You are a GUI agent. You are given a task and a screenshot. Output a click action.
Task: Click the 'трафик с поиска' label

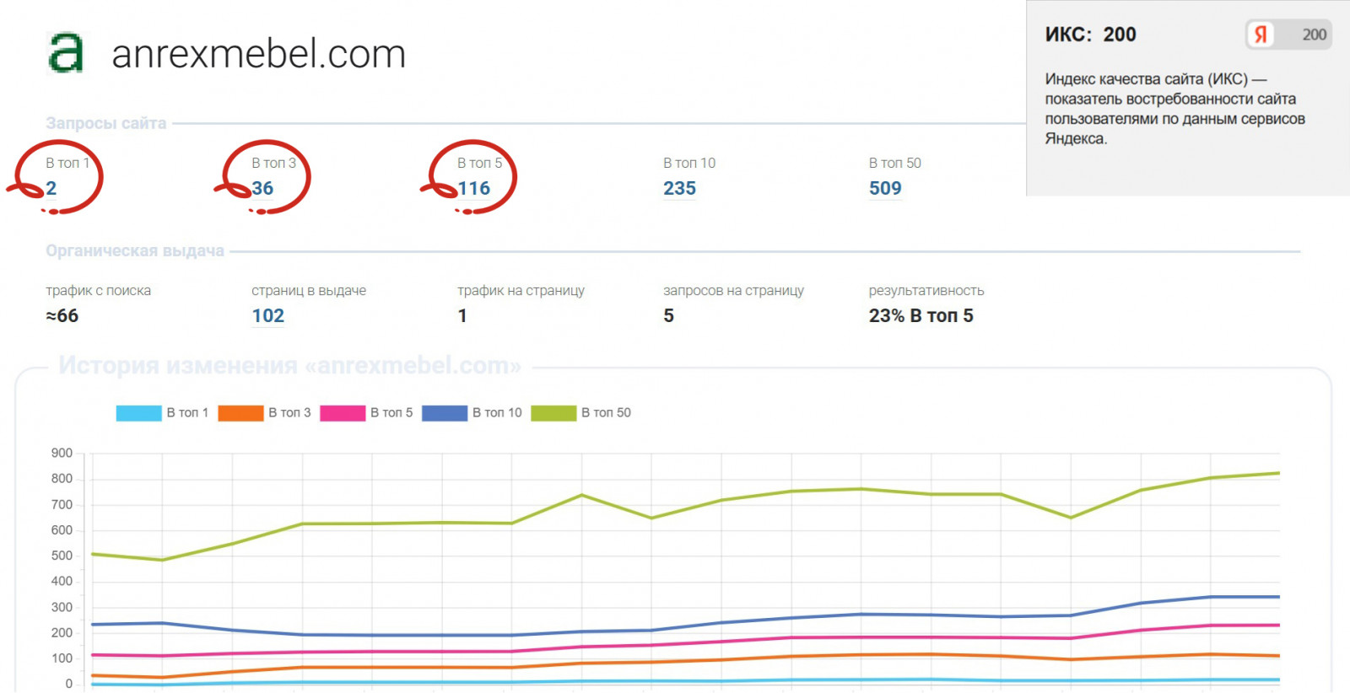[98, 291]
